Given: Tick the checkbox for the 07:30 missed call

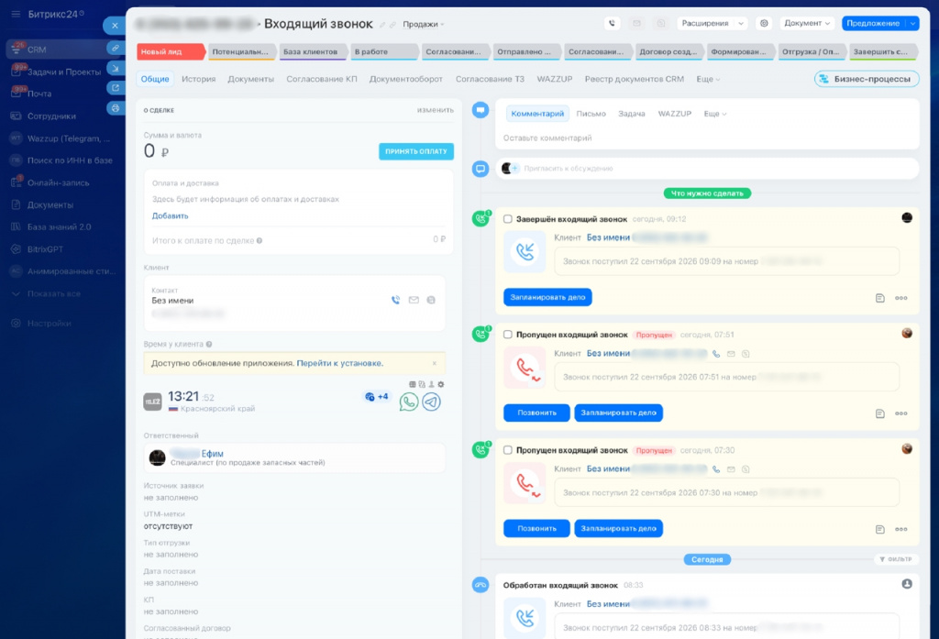Looking at the screenshot, I should pyautogui.click(x=508, y=450).
